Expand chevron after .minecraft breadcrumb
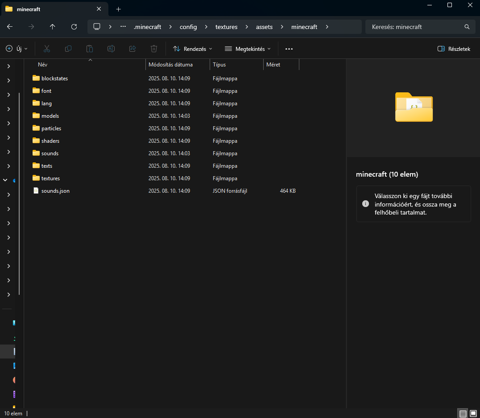480x418 pixels. pos(170,27)
